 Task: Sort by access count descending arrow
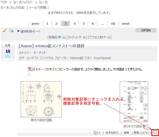[x=105, y=37]
